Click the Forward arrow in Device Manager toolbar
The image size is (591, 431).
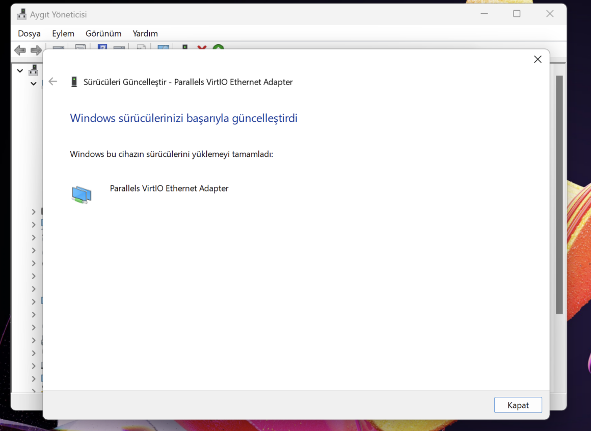pos(36,50)
